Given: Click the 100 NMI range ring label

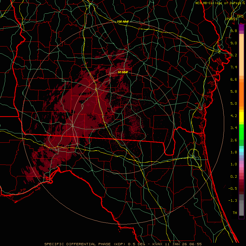Looking at the screenshot, I should coord(123,22).
